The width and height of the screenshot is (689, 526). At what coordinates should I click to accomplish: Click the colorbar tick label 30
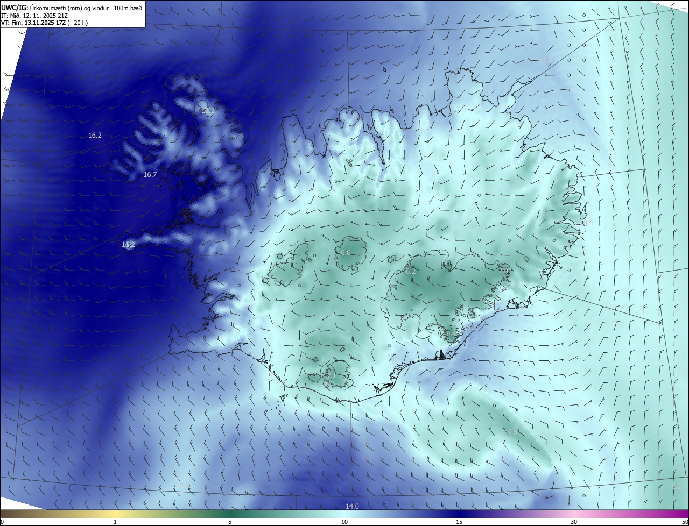(x=574, y=522)
